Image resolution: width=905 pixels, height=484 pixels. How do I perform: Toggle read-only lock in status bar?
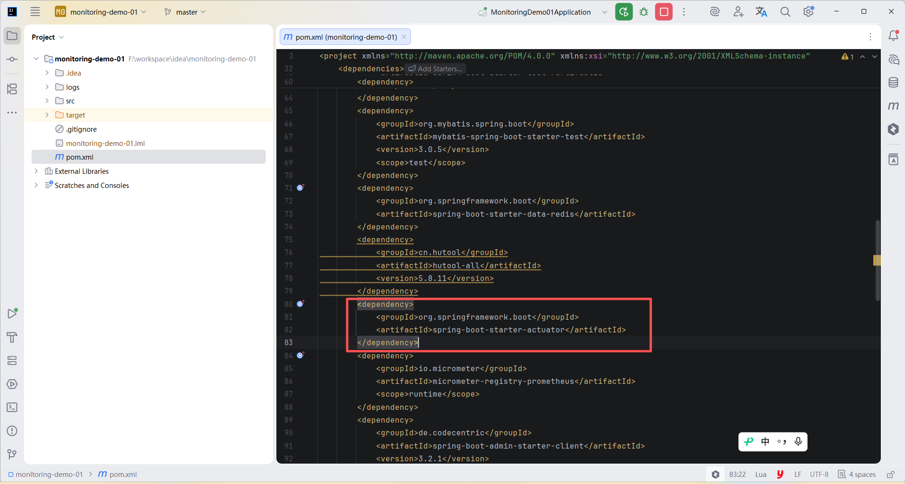pos(890,475)
